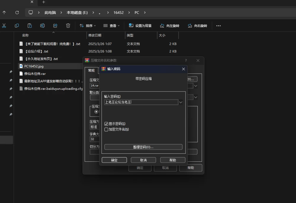The image size is (296, 203).
Task: Expand chevron after 此电脑 breadcrumb
Action: coord(61,13)
